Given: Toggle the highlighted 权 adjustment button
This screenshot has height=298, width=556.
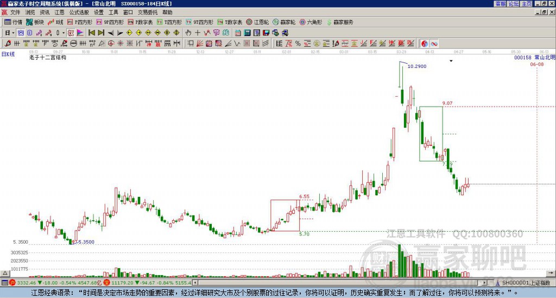Looking at the screenshot, I should click(71, 33).
